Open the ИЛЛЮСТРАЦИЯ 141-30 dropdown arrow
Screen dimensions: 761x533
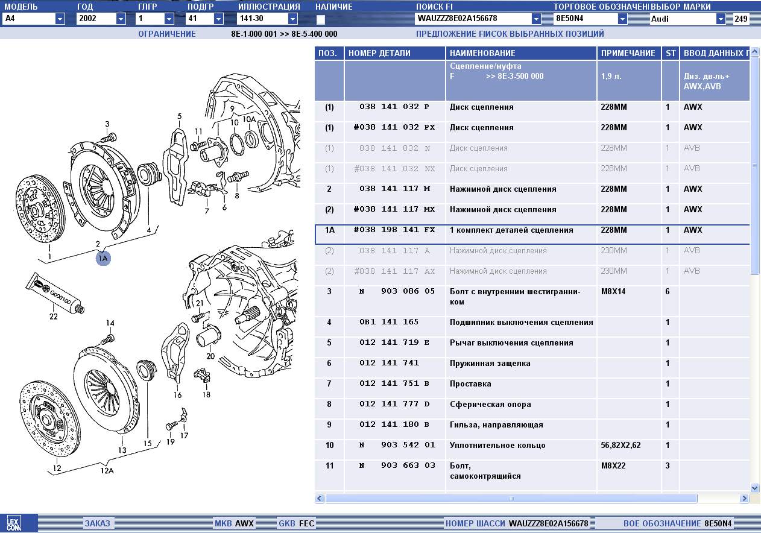click(x=293, y=19)
